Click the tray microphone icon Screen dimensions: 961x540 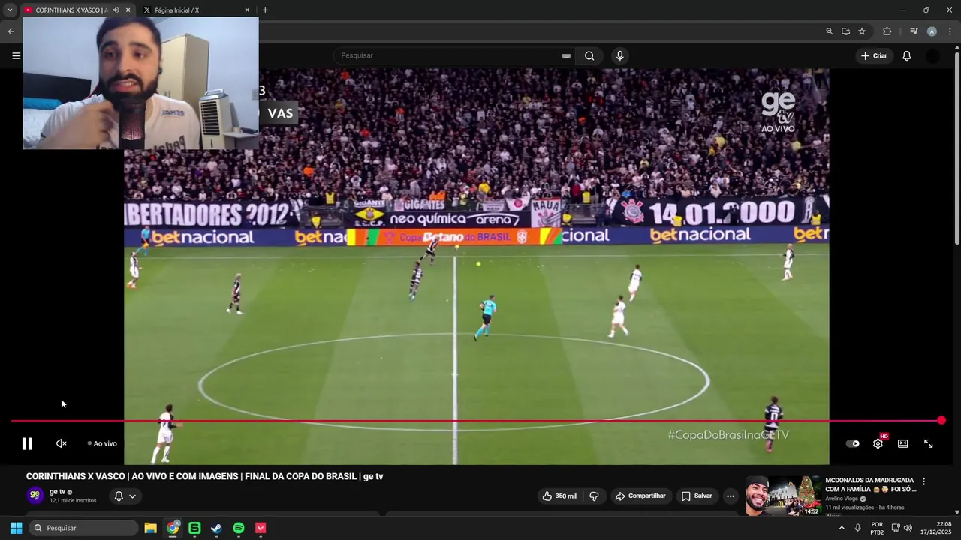tap(858, 528)
